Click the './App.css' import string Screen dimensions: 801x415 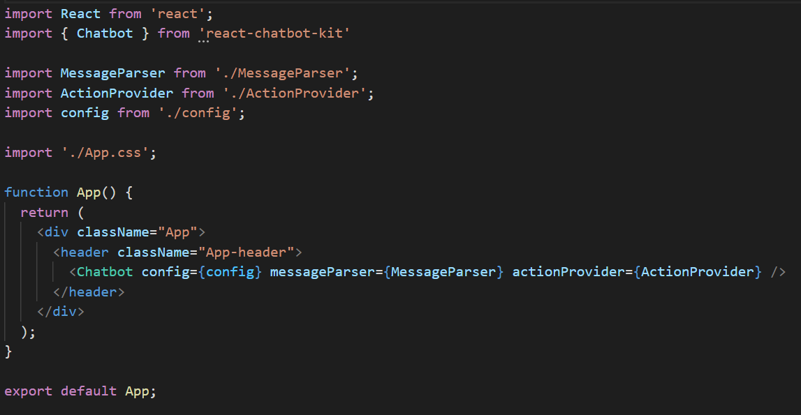point(110,152)
